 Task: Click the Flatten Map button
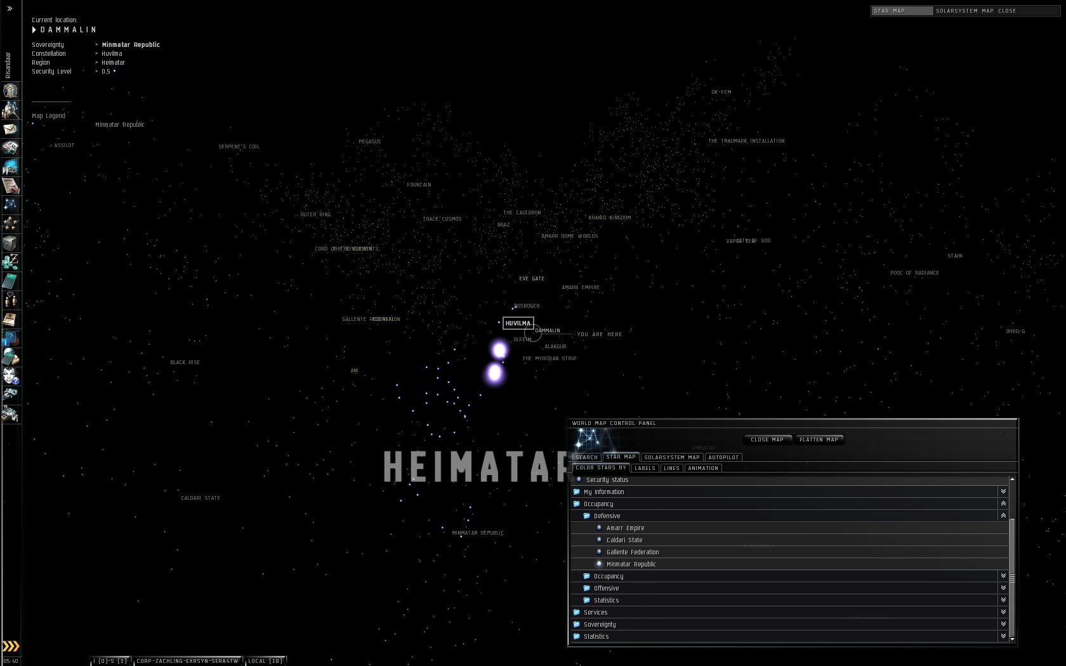click(x=819, y=440)
